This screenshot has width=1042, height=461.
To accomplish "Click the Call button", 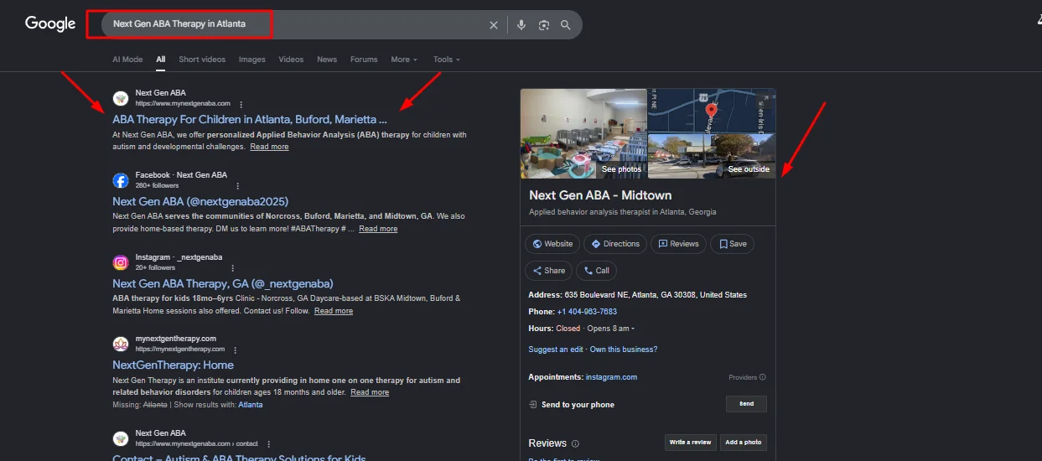I will pos(597,271).
